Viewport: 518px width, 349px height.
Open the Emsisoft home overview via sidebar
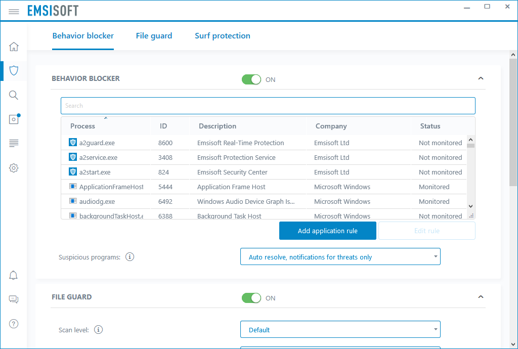click(x=14, y=46)
